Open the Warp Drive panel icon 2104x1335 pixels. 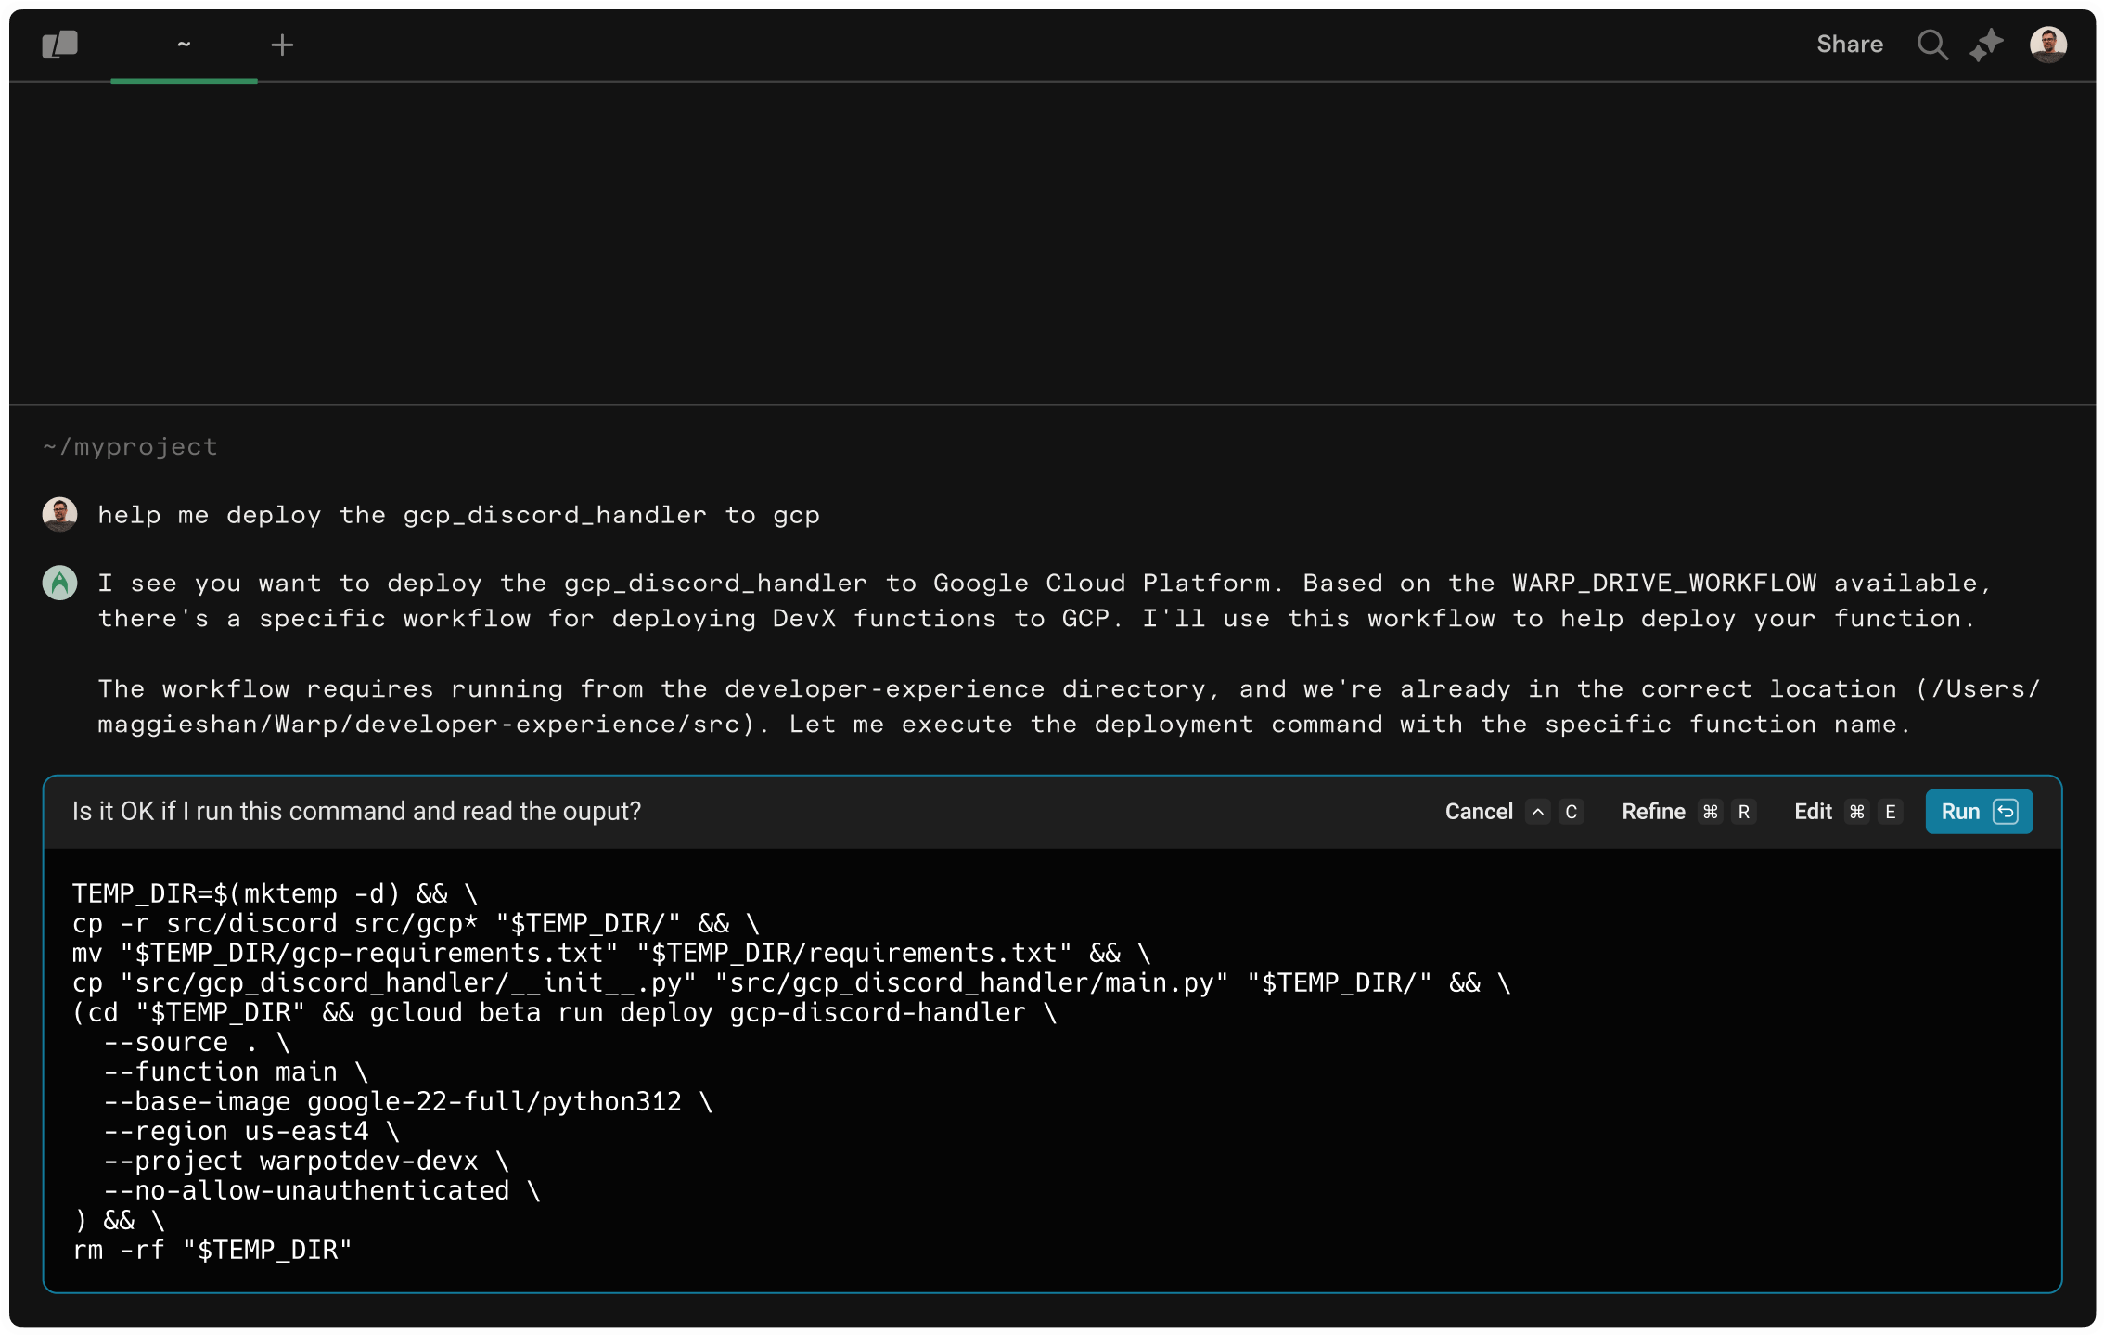[60, 45]
